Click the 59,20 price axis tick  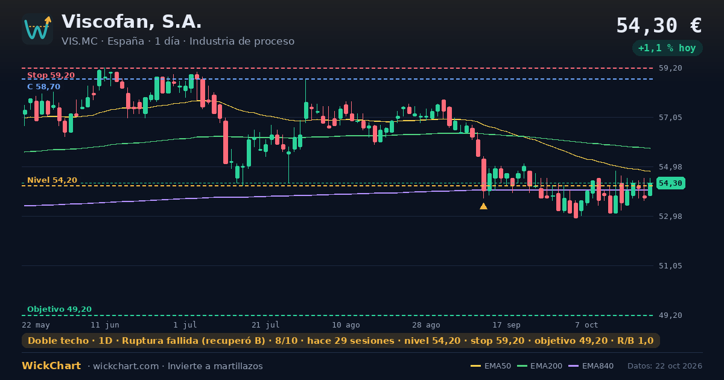[x=670, y=68]
